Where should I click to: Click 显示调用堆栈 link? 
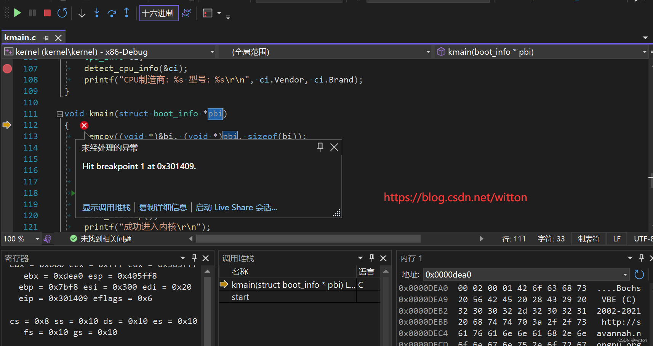[x=107, y=207]
